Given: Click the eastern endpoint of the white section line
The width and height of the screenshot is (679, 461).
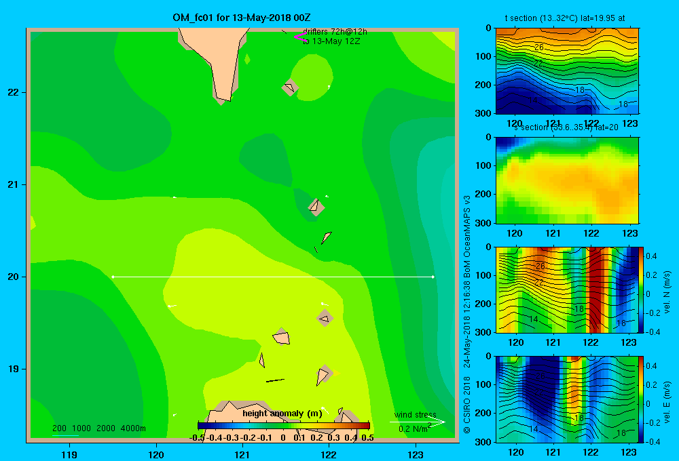Looking at the screenshot, I should tap(433, 277).
